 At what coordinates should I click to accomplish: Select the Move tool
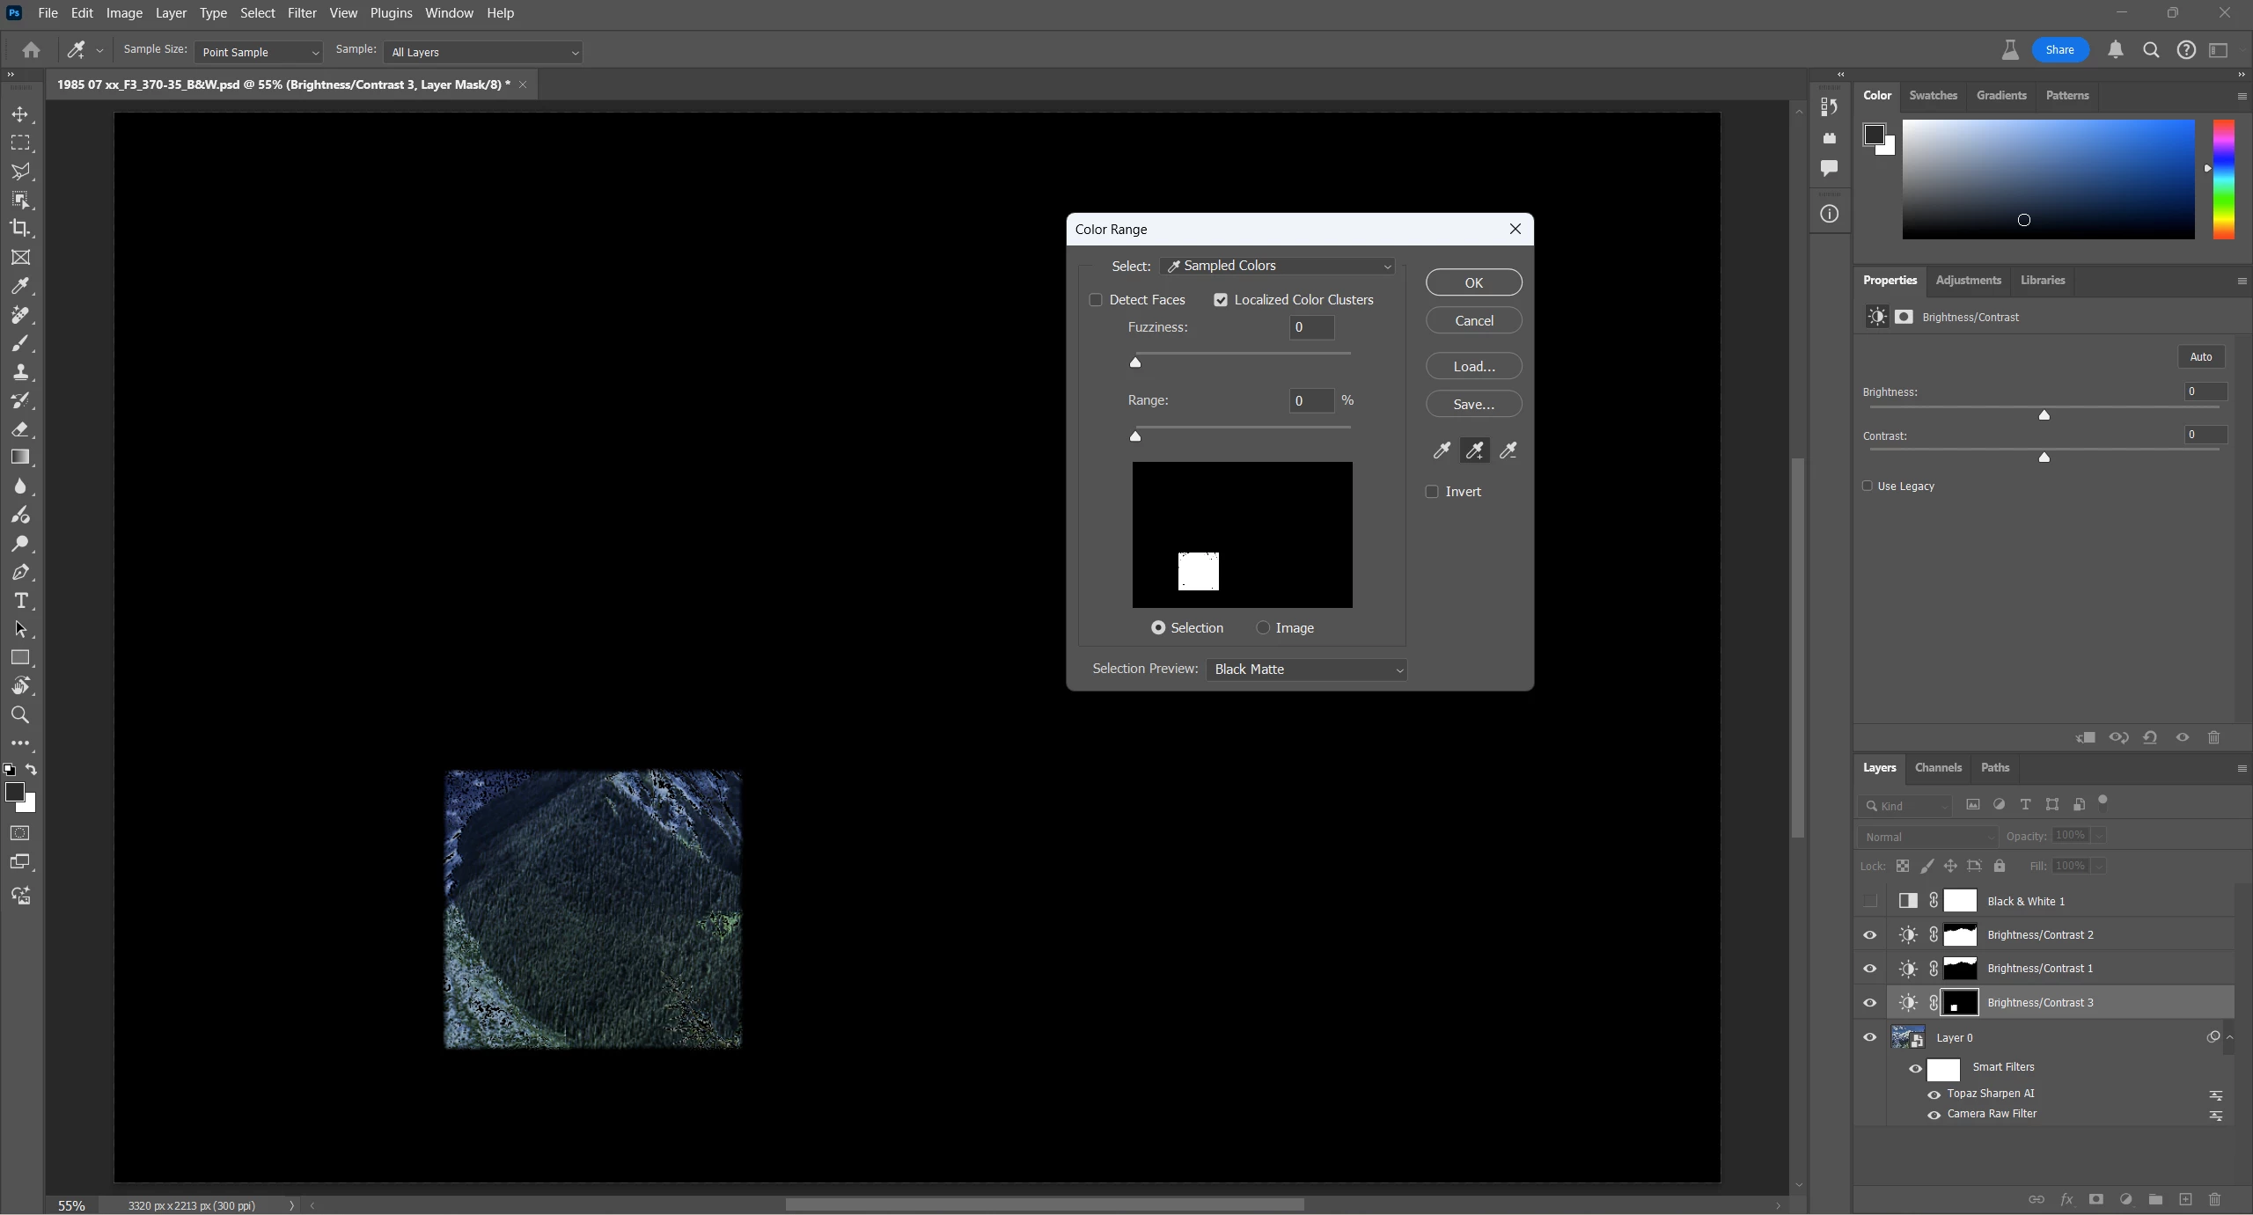20,114
